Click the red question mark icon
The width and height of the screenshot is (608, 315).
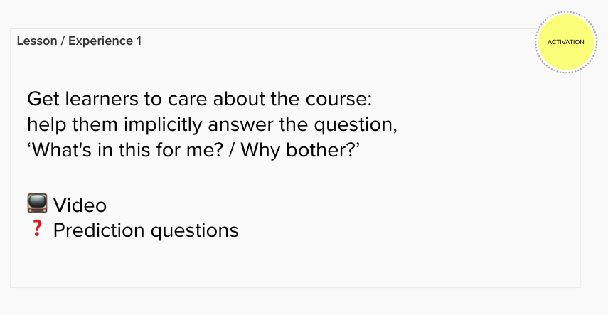(x=38, y=230)
